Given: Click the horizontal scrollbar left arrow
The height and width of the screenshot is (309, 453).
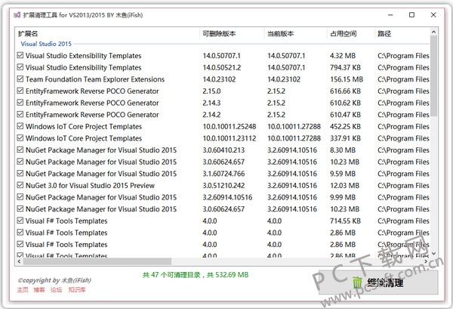Looking at the screenshot, I should pos(19,261).
